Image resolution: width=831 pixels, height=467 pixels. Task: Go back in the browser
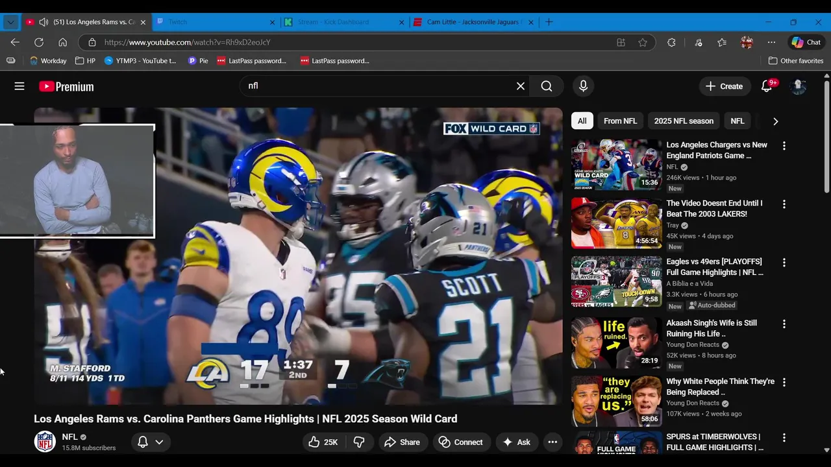15,42
